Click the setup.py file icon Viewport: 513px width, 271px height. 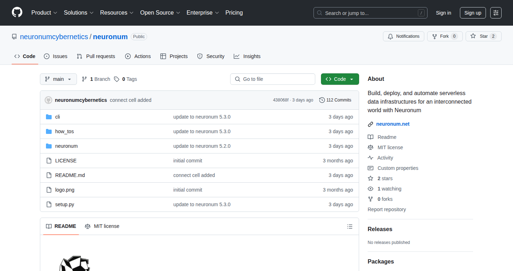tap(49, 204)
